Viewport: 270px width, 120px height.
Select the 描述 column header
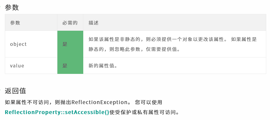[x=94, y=23]
